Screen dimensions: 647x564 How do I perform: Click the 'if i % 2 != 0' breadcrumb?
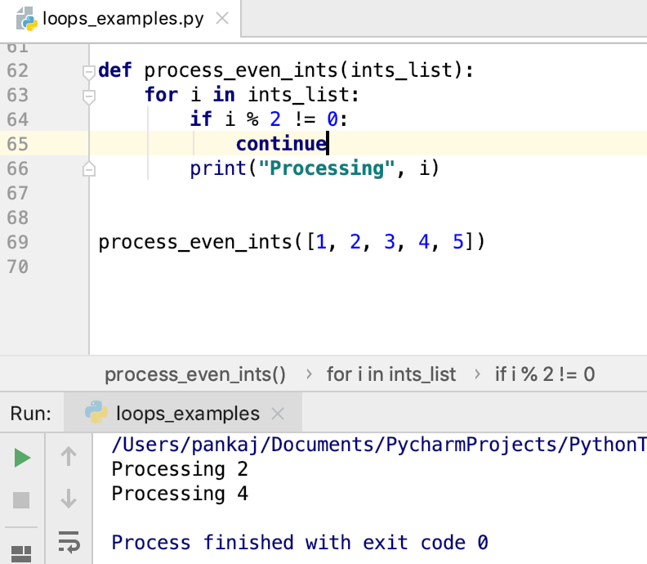point(545,375)
